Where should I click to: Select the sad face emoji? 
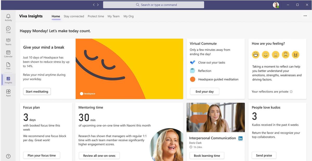(285, 55)
